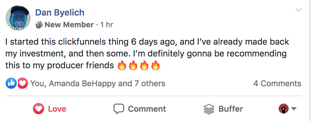Click the blue thumbs-up reaction icon
This screenshot has height=121, width=311.
[11, 83]
